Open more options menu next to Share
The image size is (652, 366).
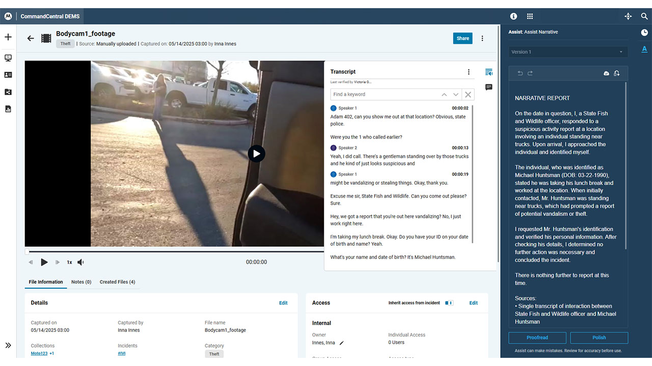(x=482, y=38)
